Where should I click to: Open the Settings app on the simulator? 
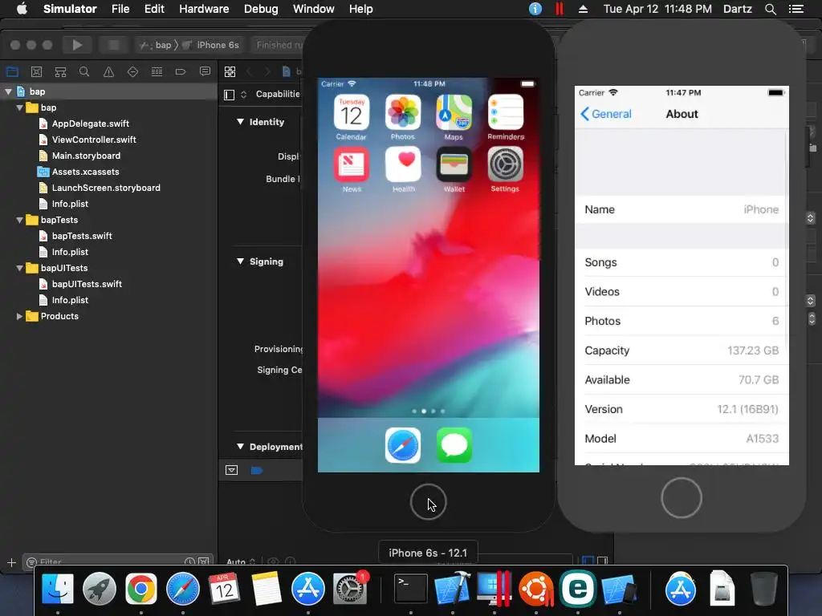pyautogui.click(x=506, y=164)
